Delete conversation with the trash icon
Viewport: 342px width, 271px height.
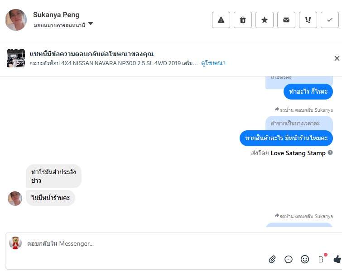click(x=243, y=20)
